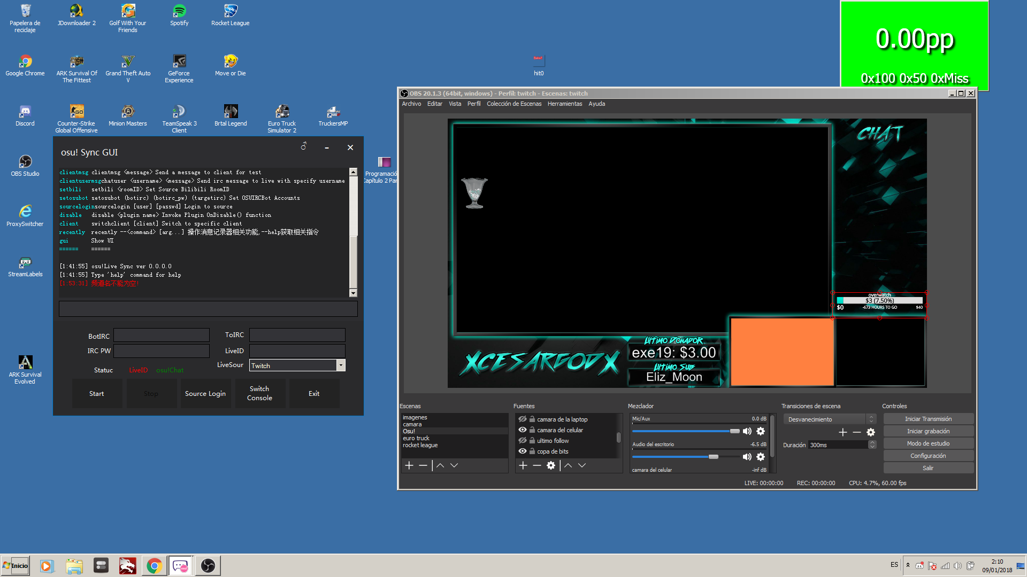Hide camara del celular source
Viewport: 1027px width, 577px height.
tap(523, 430)
